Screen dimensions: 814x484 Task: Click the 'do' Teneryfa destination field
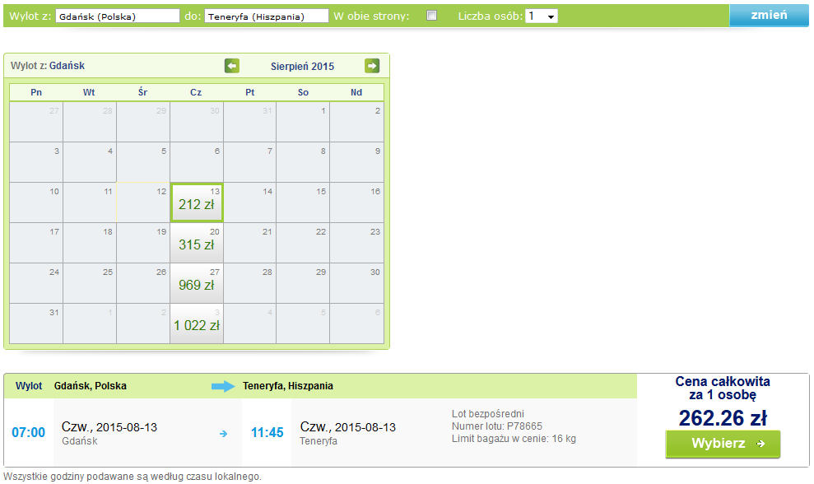[x=267, y=16]
